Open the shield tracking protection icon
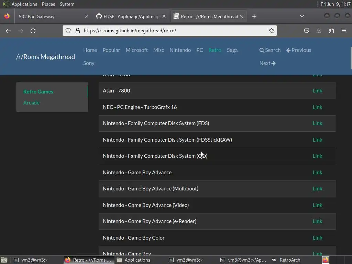Screen dimensions: 352x264 pyautogui.click(x=68, y=31)
